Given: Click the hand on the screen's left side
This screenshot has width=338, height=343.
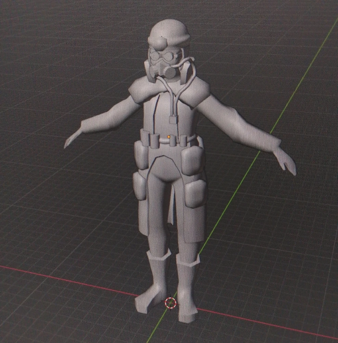Looking at the screenshot, I should (73, 139).
